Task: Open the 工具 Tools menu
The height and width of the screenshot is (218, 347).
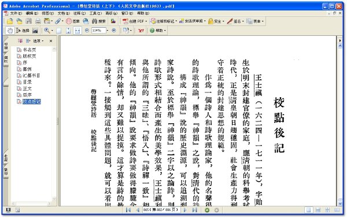Action: point(95,13)
